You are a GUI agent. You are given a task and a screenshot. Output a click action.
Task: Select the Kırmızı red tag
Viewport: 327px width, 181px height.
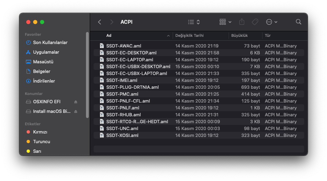(40, 132)
